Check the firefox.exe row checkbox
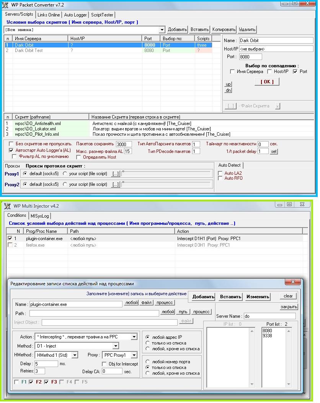The image size is (320, 403). point(10,245)
